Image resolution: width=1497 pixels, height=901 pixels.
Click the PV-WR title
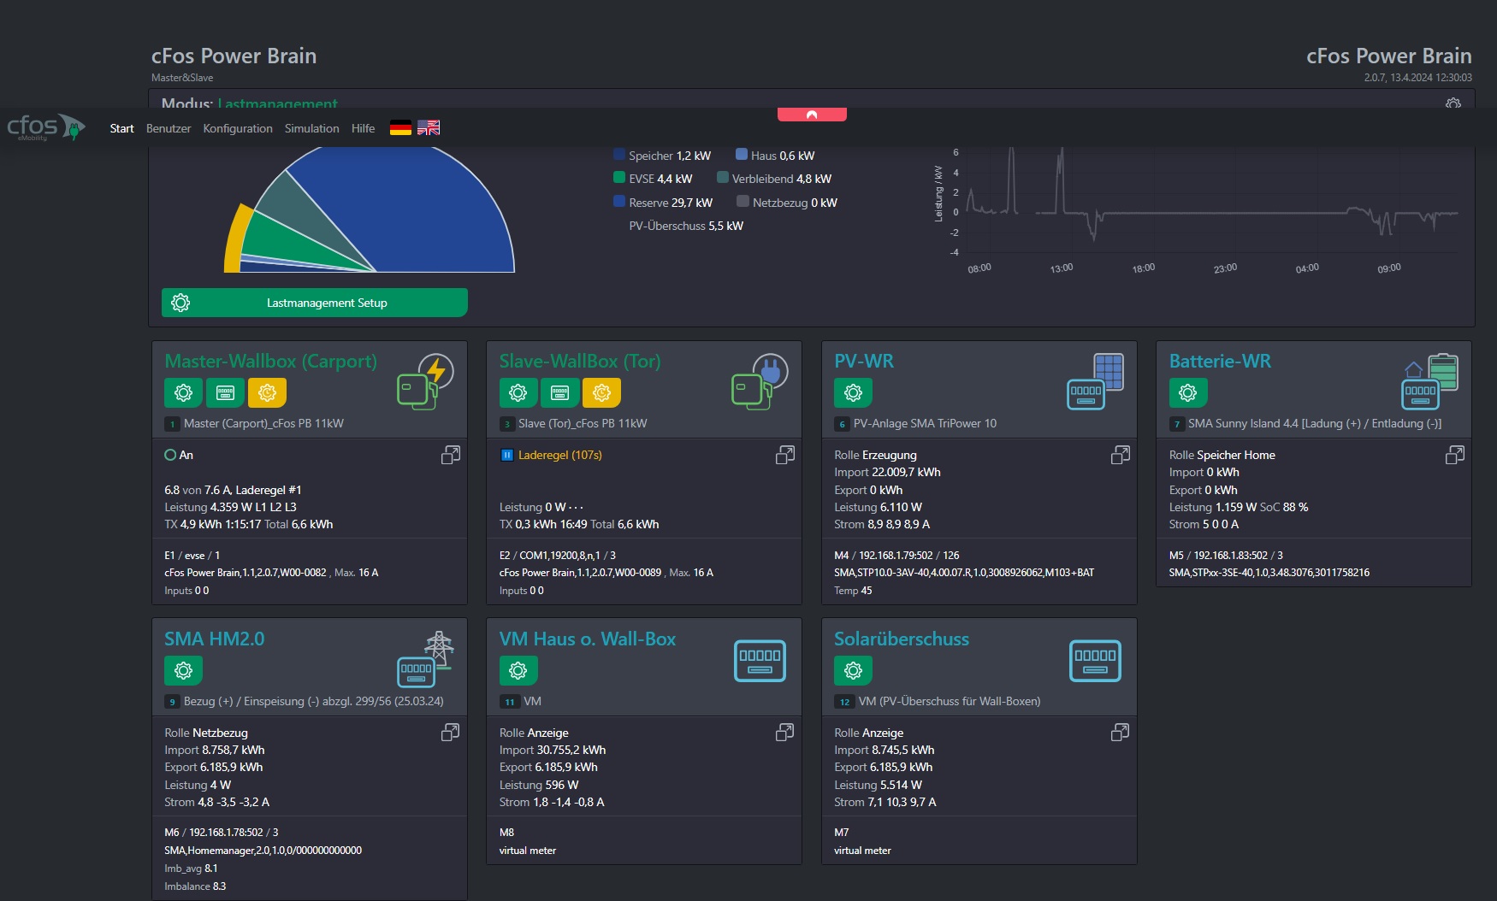click(864, 362)
